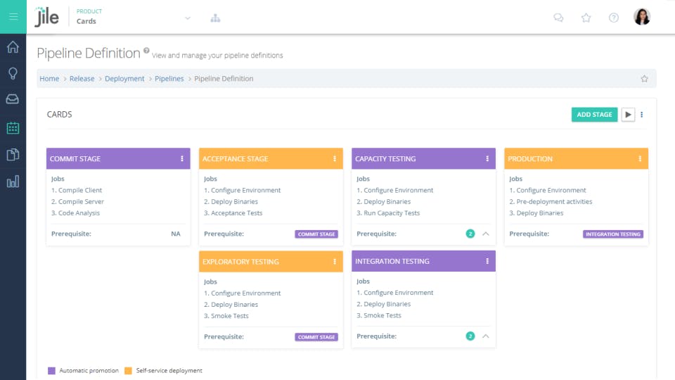Collapse Integration Testing prerequisites chevron

[485, 336]
